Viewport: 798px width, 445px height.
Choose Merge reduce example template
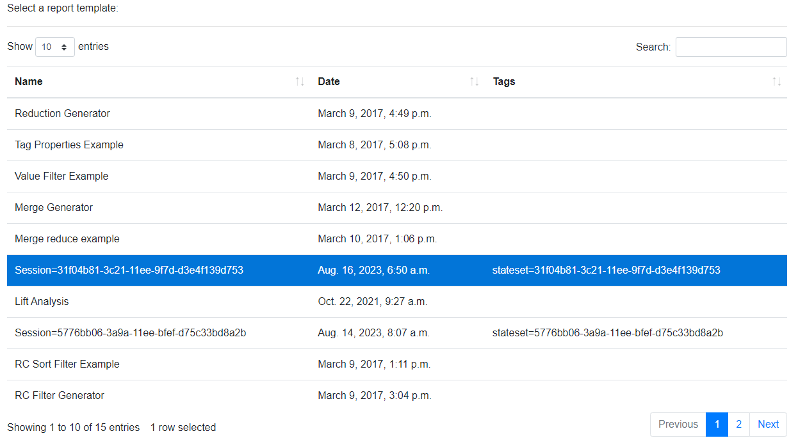[x=67, y=239]
